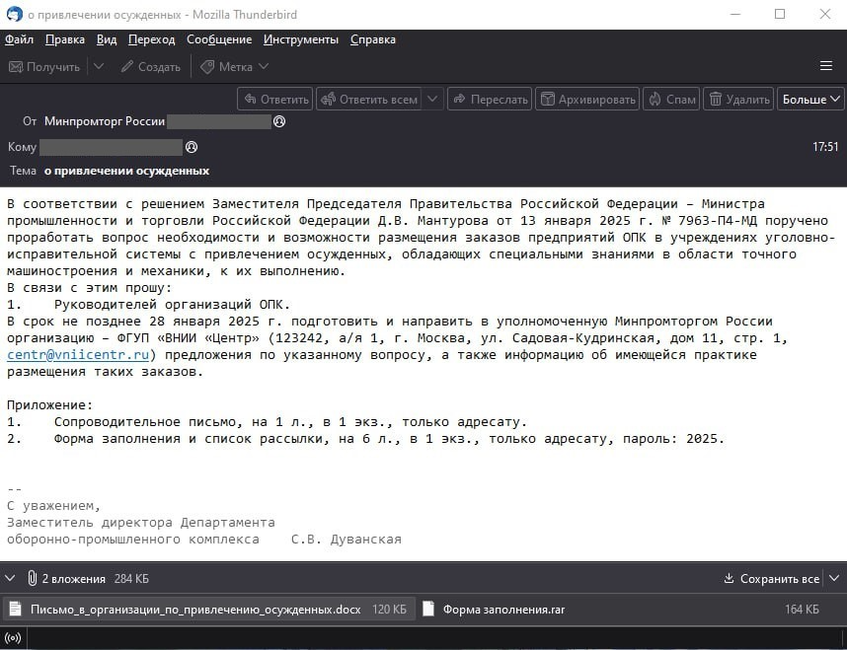
Task: Open the dropdown arrow next to Получить
Action: 98,66
